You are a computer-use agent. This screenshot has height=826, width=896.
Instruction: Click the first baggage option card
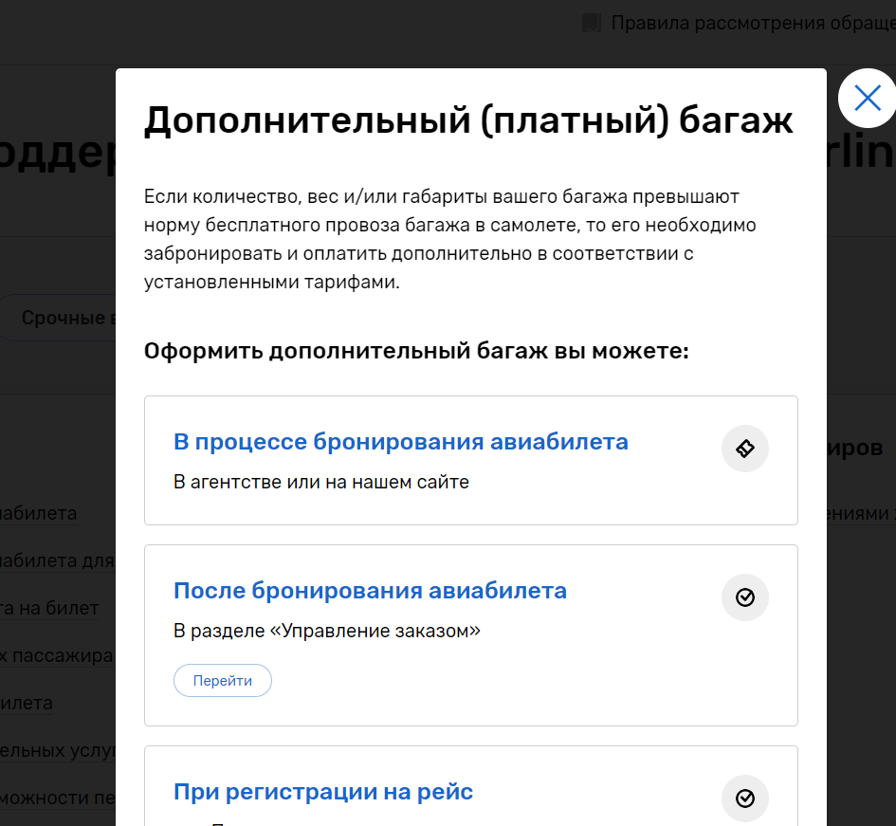tap(471, 460)
